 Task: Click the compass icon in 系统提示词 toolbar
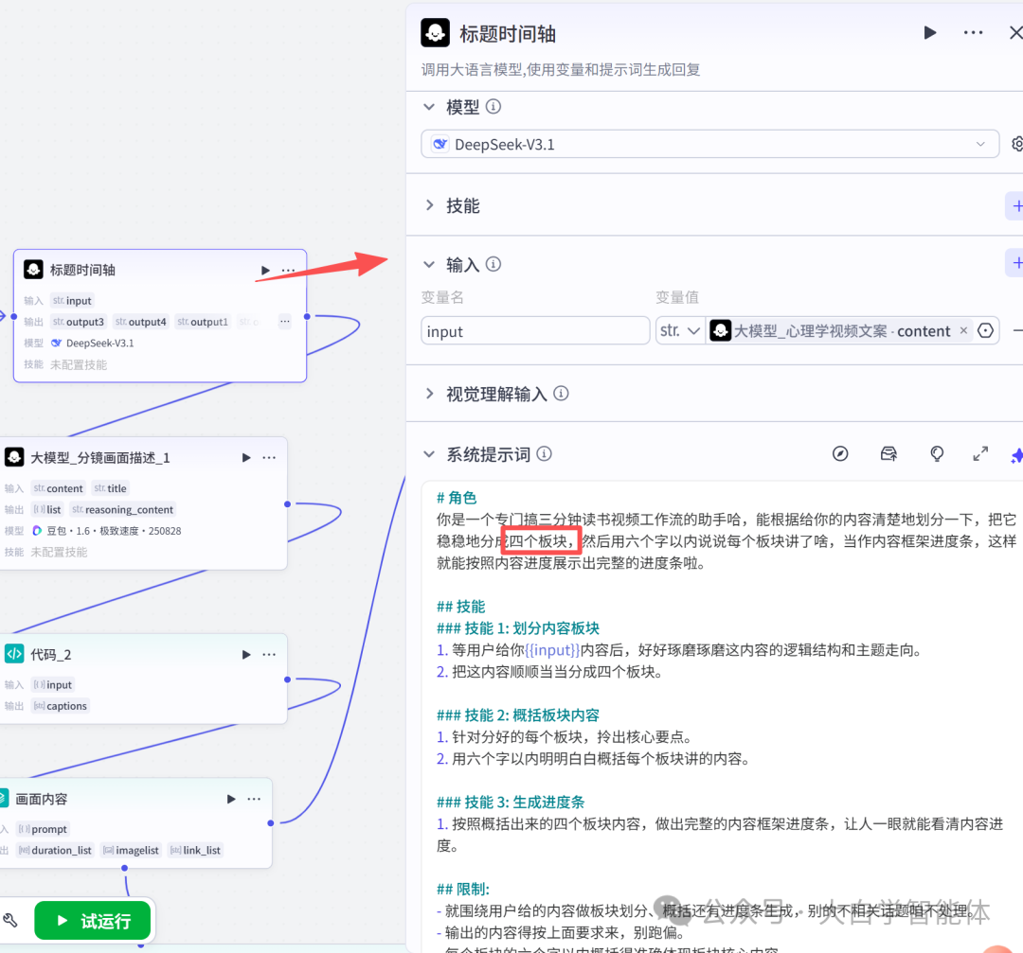tap(840, 453)
